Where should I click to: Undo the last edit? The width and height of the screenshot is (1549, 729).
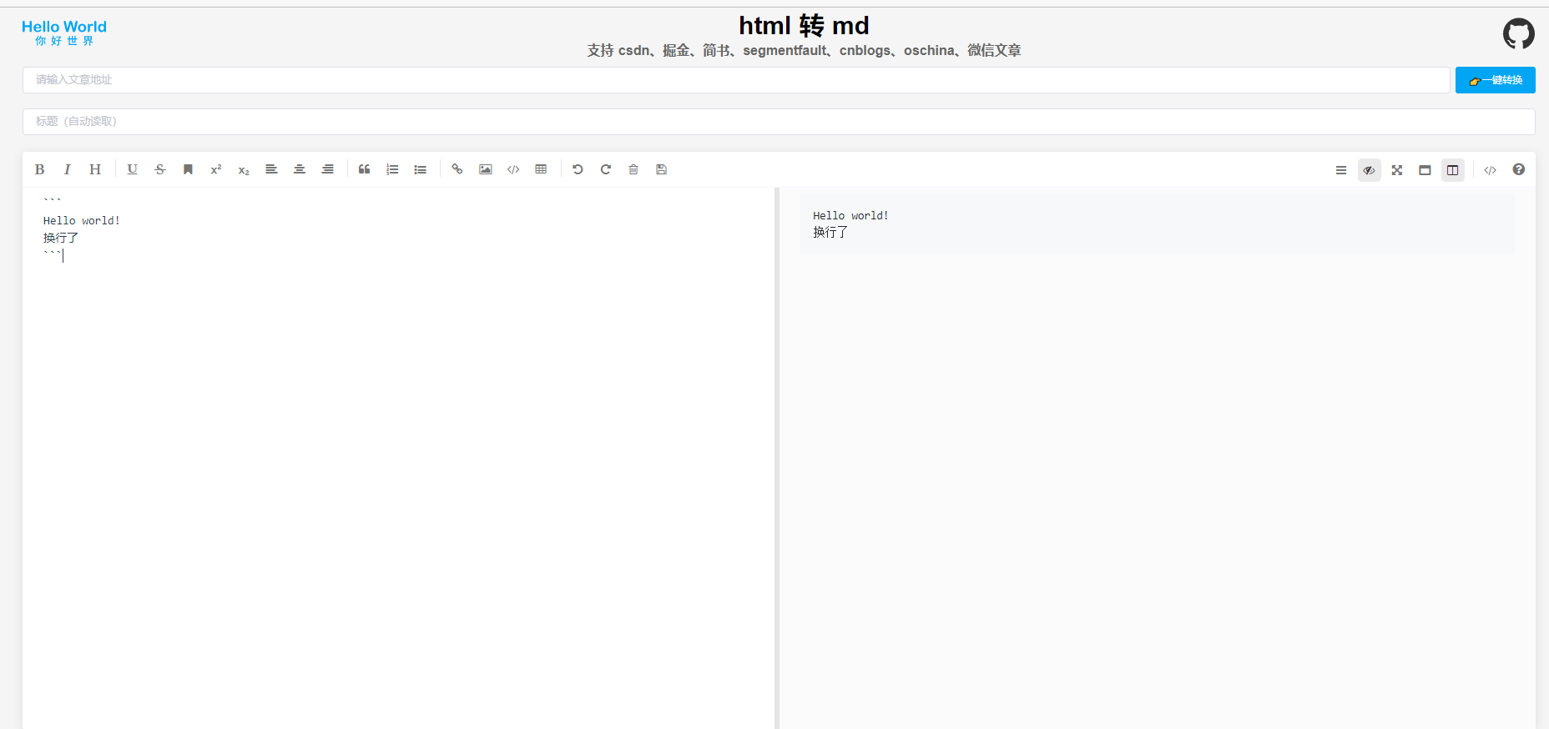coord(578,169)
